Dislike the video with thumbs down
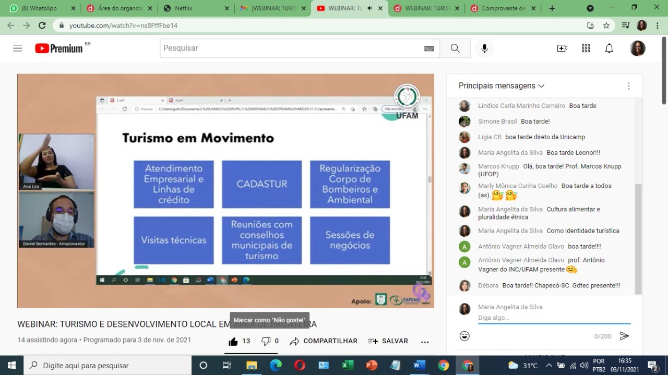The height and width of the screenshot is (375, 668). tap(266, 341)
